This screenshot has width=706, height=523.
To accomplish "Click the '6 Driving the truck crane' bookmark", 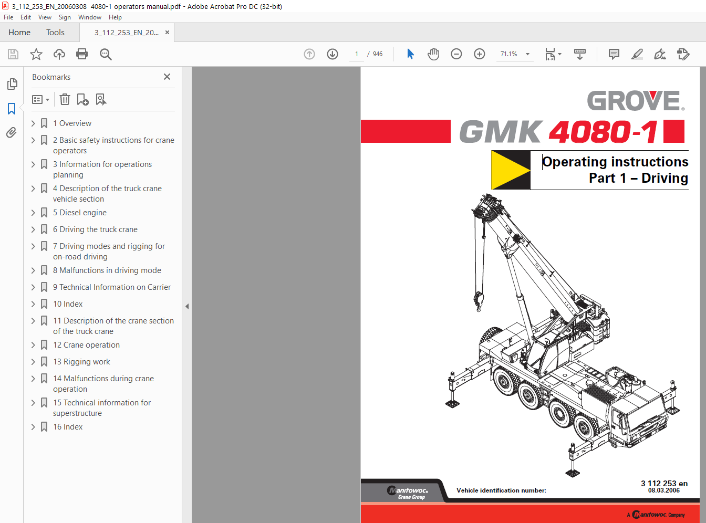I will (x=95, y=229).
